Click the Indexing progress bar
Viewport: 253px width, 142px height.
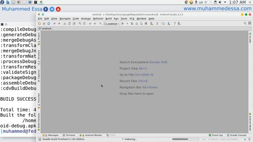coord(185,139)
